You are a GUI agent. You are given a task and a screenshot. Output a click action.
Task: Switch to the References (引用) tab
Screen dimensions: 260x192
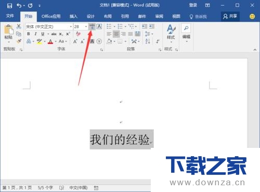point(125,17)
